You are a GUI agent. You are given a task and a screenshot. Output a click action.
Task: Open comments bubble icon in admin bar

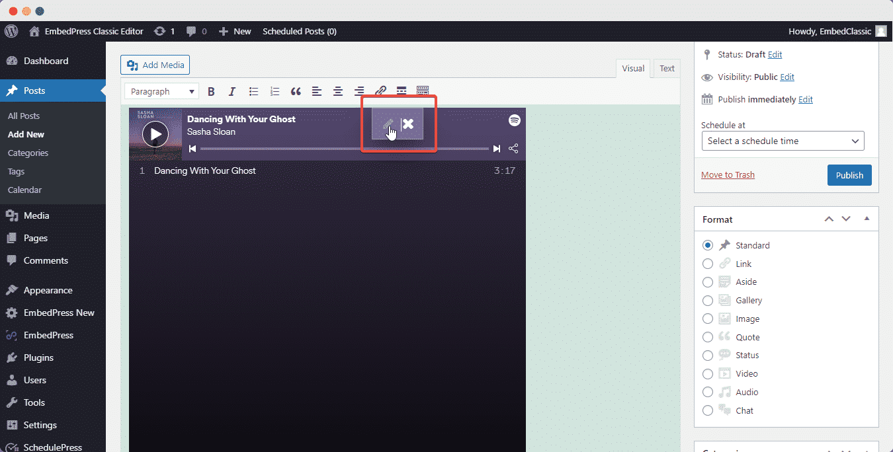pos(196,31)
